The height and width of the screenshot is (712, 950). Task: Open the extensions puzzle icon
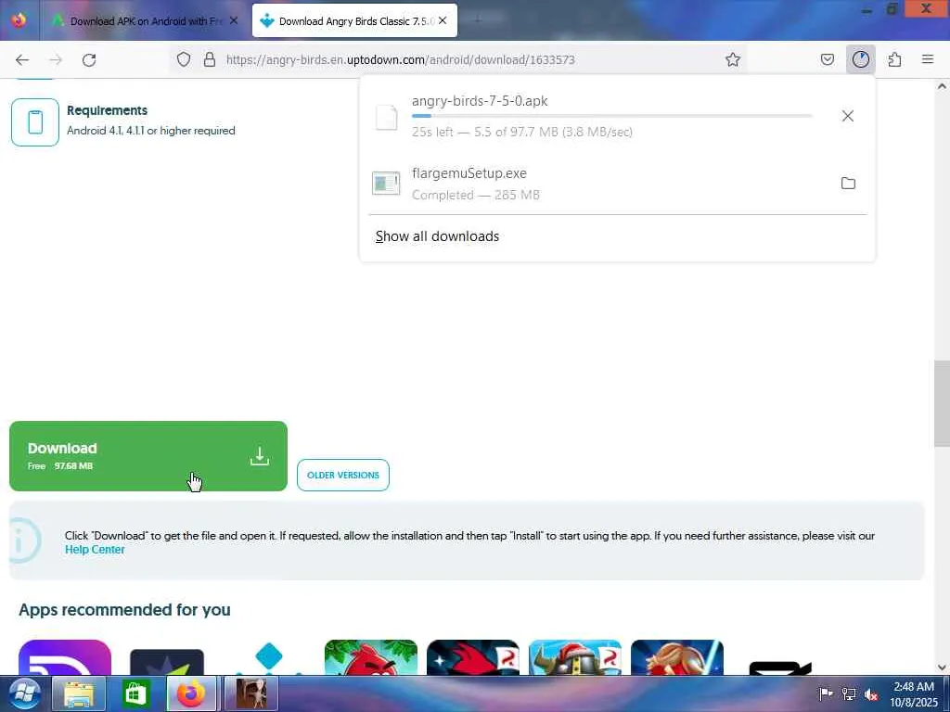(894, 59)
